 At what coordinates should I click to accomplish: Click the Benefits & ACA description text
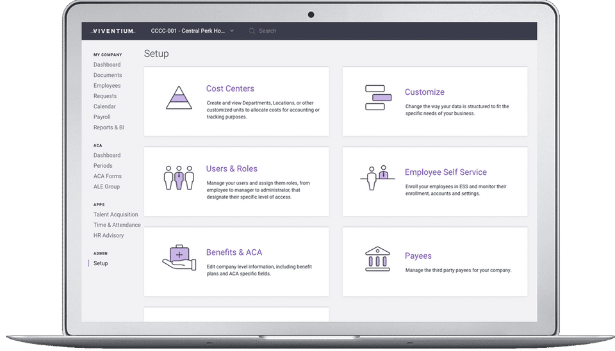tap(259, 270)
